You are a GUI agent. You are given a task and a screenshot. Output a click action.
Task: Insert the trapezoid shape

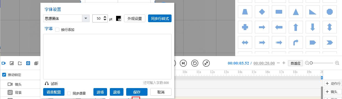(245, 12)
